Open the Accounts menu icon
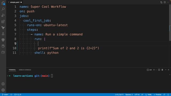 point(3,84)
